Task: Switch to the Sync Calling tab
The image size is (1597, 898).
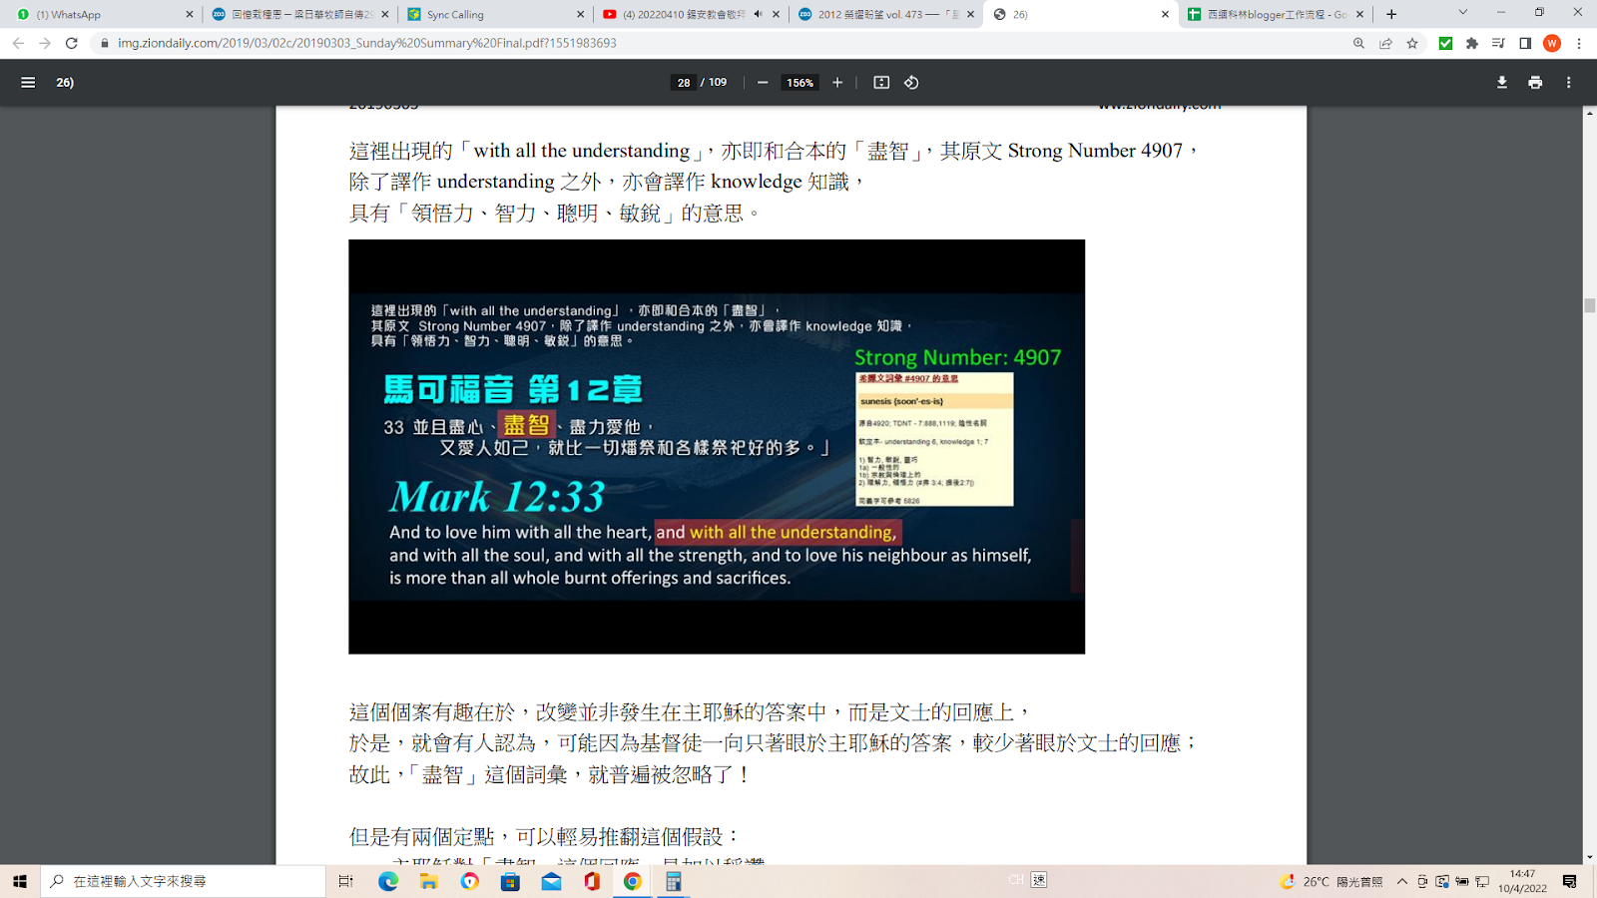Action: tap(495, 14)
